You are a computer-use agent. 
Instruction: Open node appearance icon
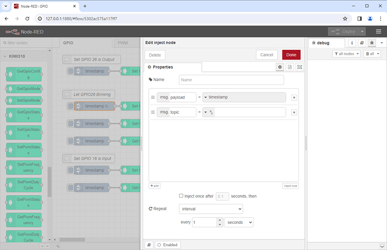click(300, 67)
